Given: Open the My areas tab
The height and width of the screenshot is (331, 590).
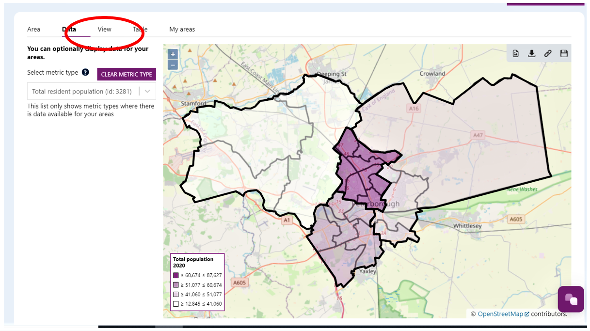Looking at the screenshot, I should pos(182,29).
